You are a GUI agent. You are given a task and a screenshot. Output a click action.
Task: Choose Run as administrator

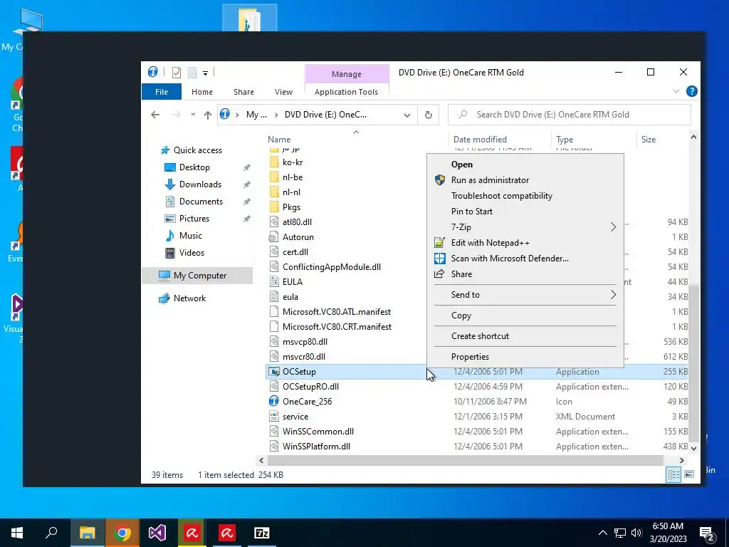point(525,180)
